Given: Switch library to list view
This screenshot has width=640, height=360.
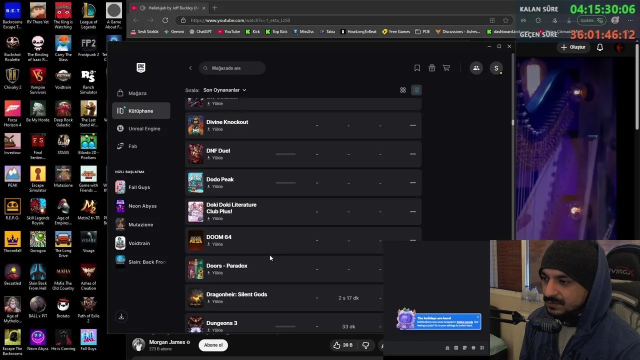Looking at the screenshot, I should (416, 90).
